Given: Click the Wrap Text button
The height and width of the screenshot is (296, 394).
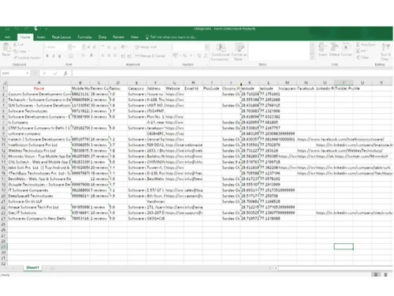Looking at the screenshot, I should 146,47.
